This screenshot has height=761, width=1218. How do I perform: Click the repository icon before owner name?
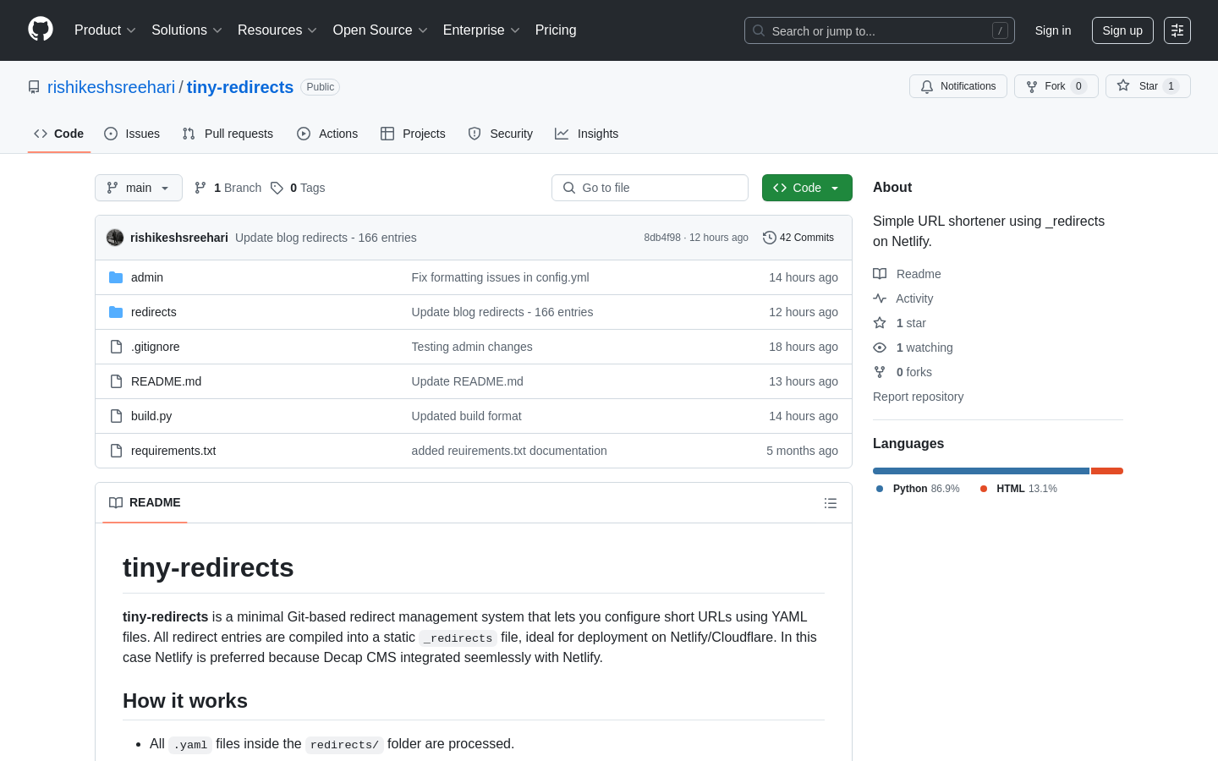(x=34, y=87)
